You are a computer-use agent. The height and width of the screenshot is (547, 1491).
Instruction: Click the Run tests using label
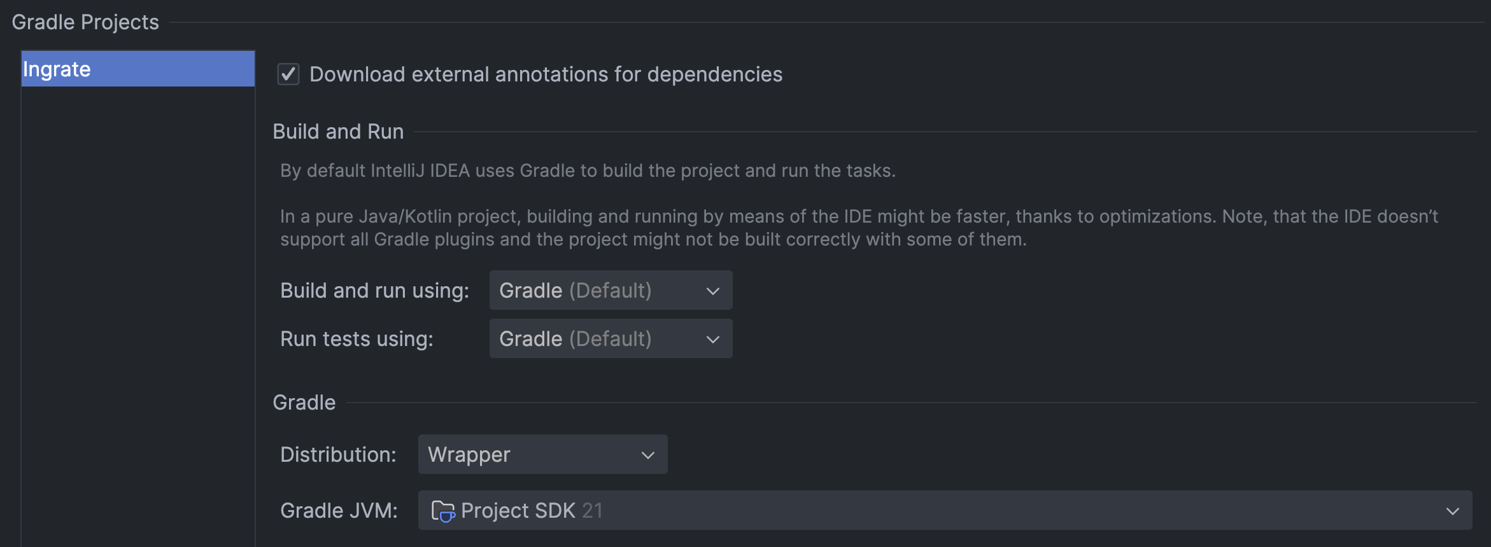click(357, 339)
